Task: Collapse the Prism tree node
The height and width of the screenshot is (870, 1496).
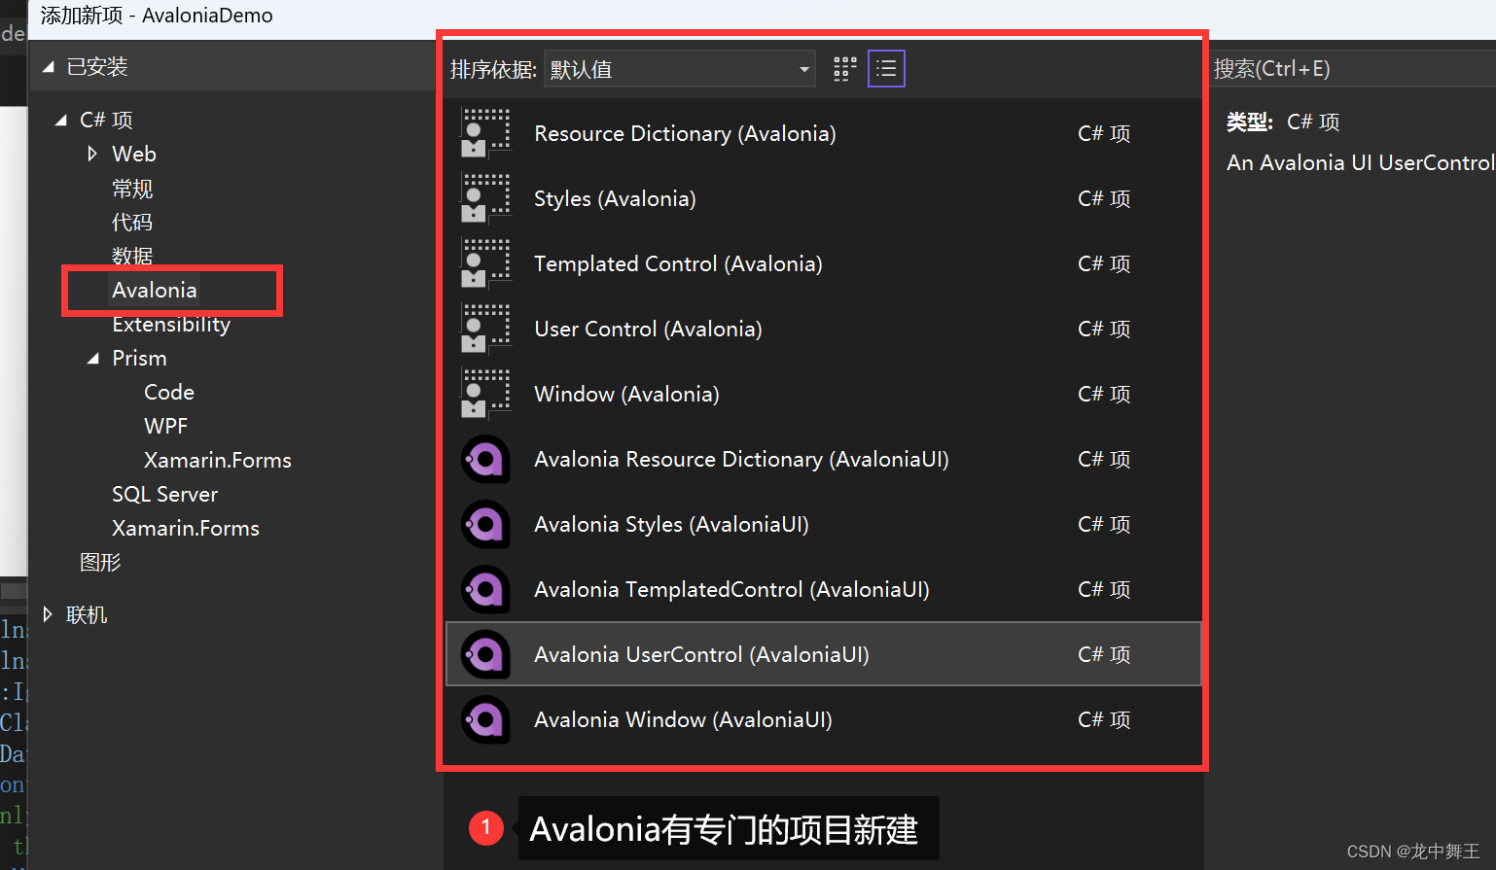Action: pyautogui.click(x=94, y=358)
